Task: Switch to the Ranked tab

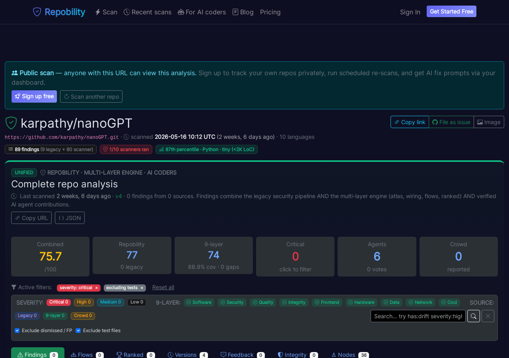Action: [135, 354]
